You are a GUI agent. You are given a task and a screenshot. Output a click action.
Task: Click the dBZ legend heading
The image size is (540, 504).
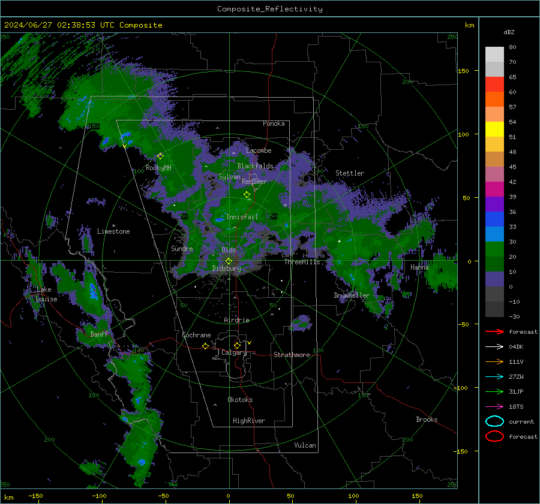509,32
